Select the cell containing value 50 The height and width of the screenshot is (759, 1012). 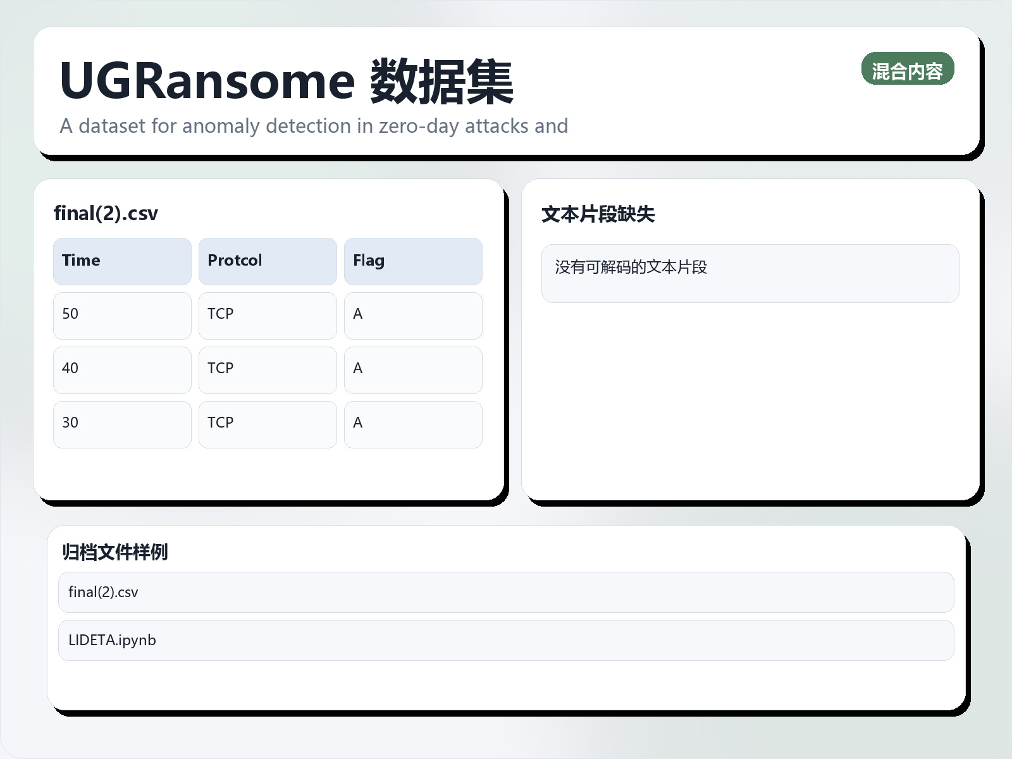coord(121,315)
